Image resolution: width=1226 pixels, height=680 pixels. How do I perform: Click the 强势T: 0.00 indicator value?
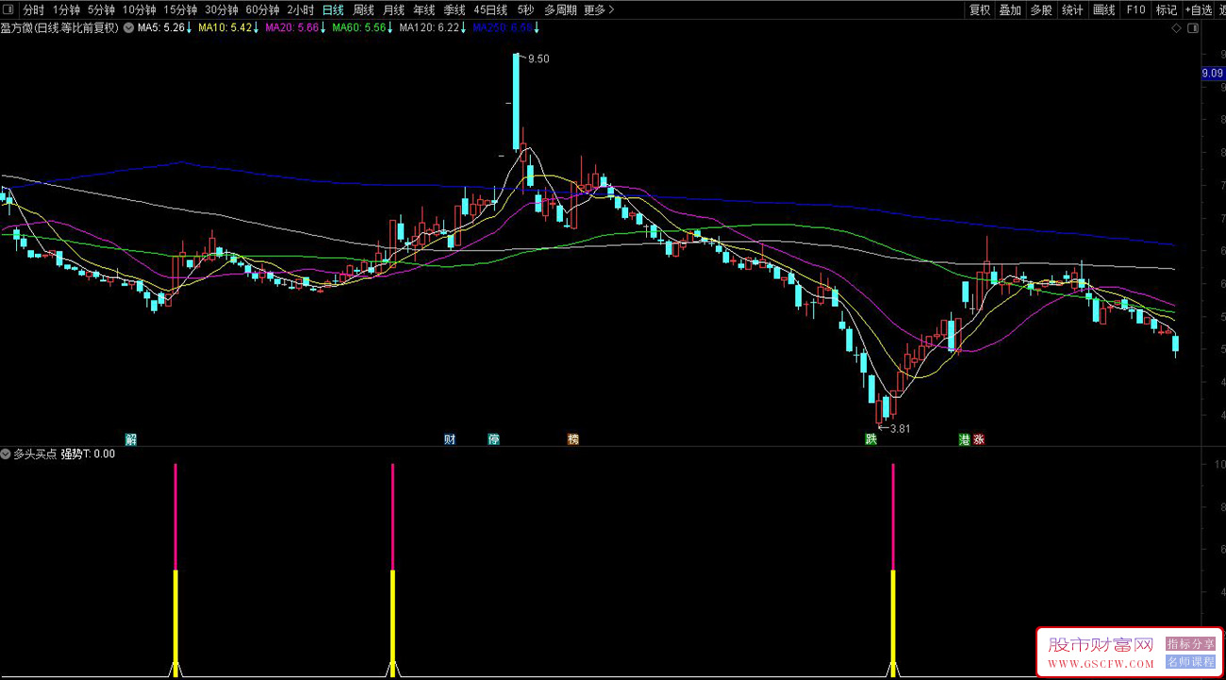[x=89, y=454]
